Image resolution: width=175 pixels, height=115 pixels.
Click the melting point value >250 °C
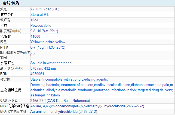click(45, 9)
